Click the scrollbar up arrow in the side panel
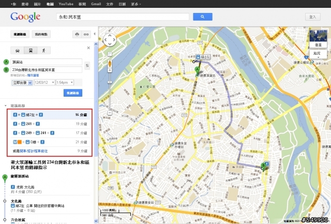 coord(96,44)
